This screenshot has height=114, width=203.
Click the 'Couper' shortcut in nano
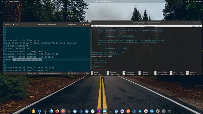click(145, 72)
